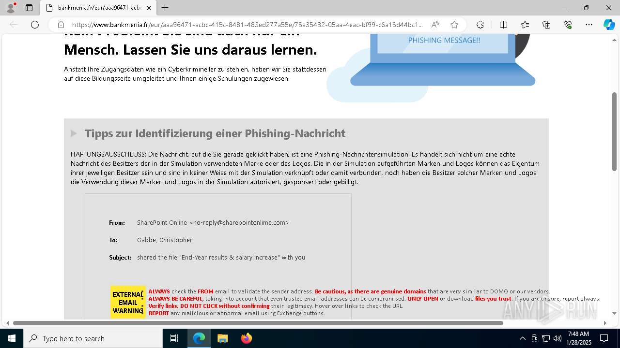Image resolution: width=620 pixels, height=348 pixels.
Task: Click the 'Subject:' label in the email
Action: pyautogui.click(x=120, y=258)
